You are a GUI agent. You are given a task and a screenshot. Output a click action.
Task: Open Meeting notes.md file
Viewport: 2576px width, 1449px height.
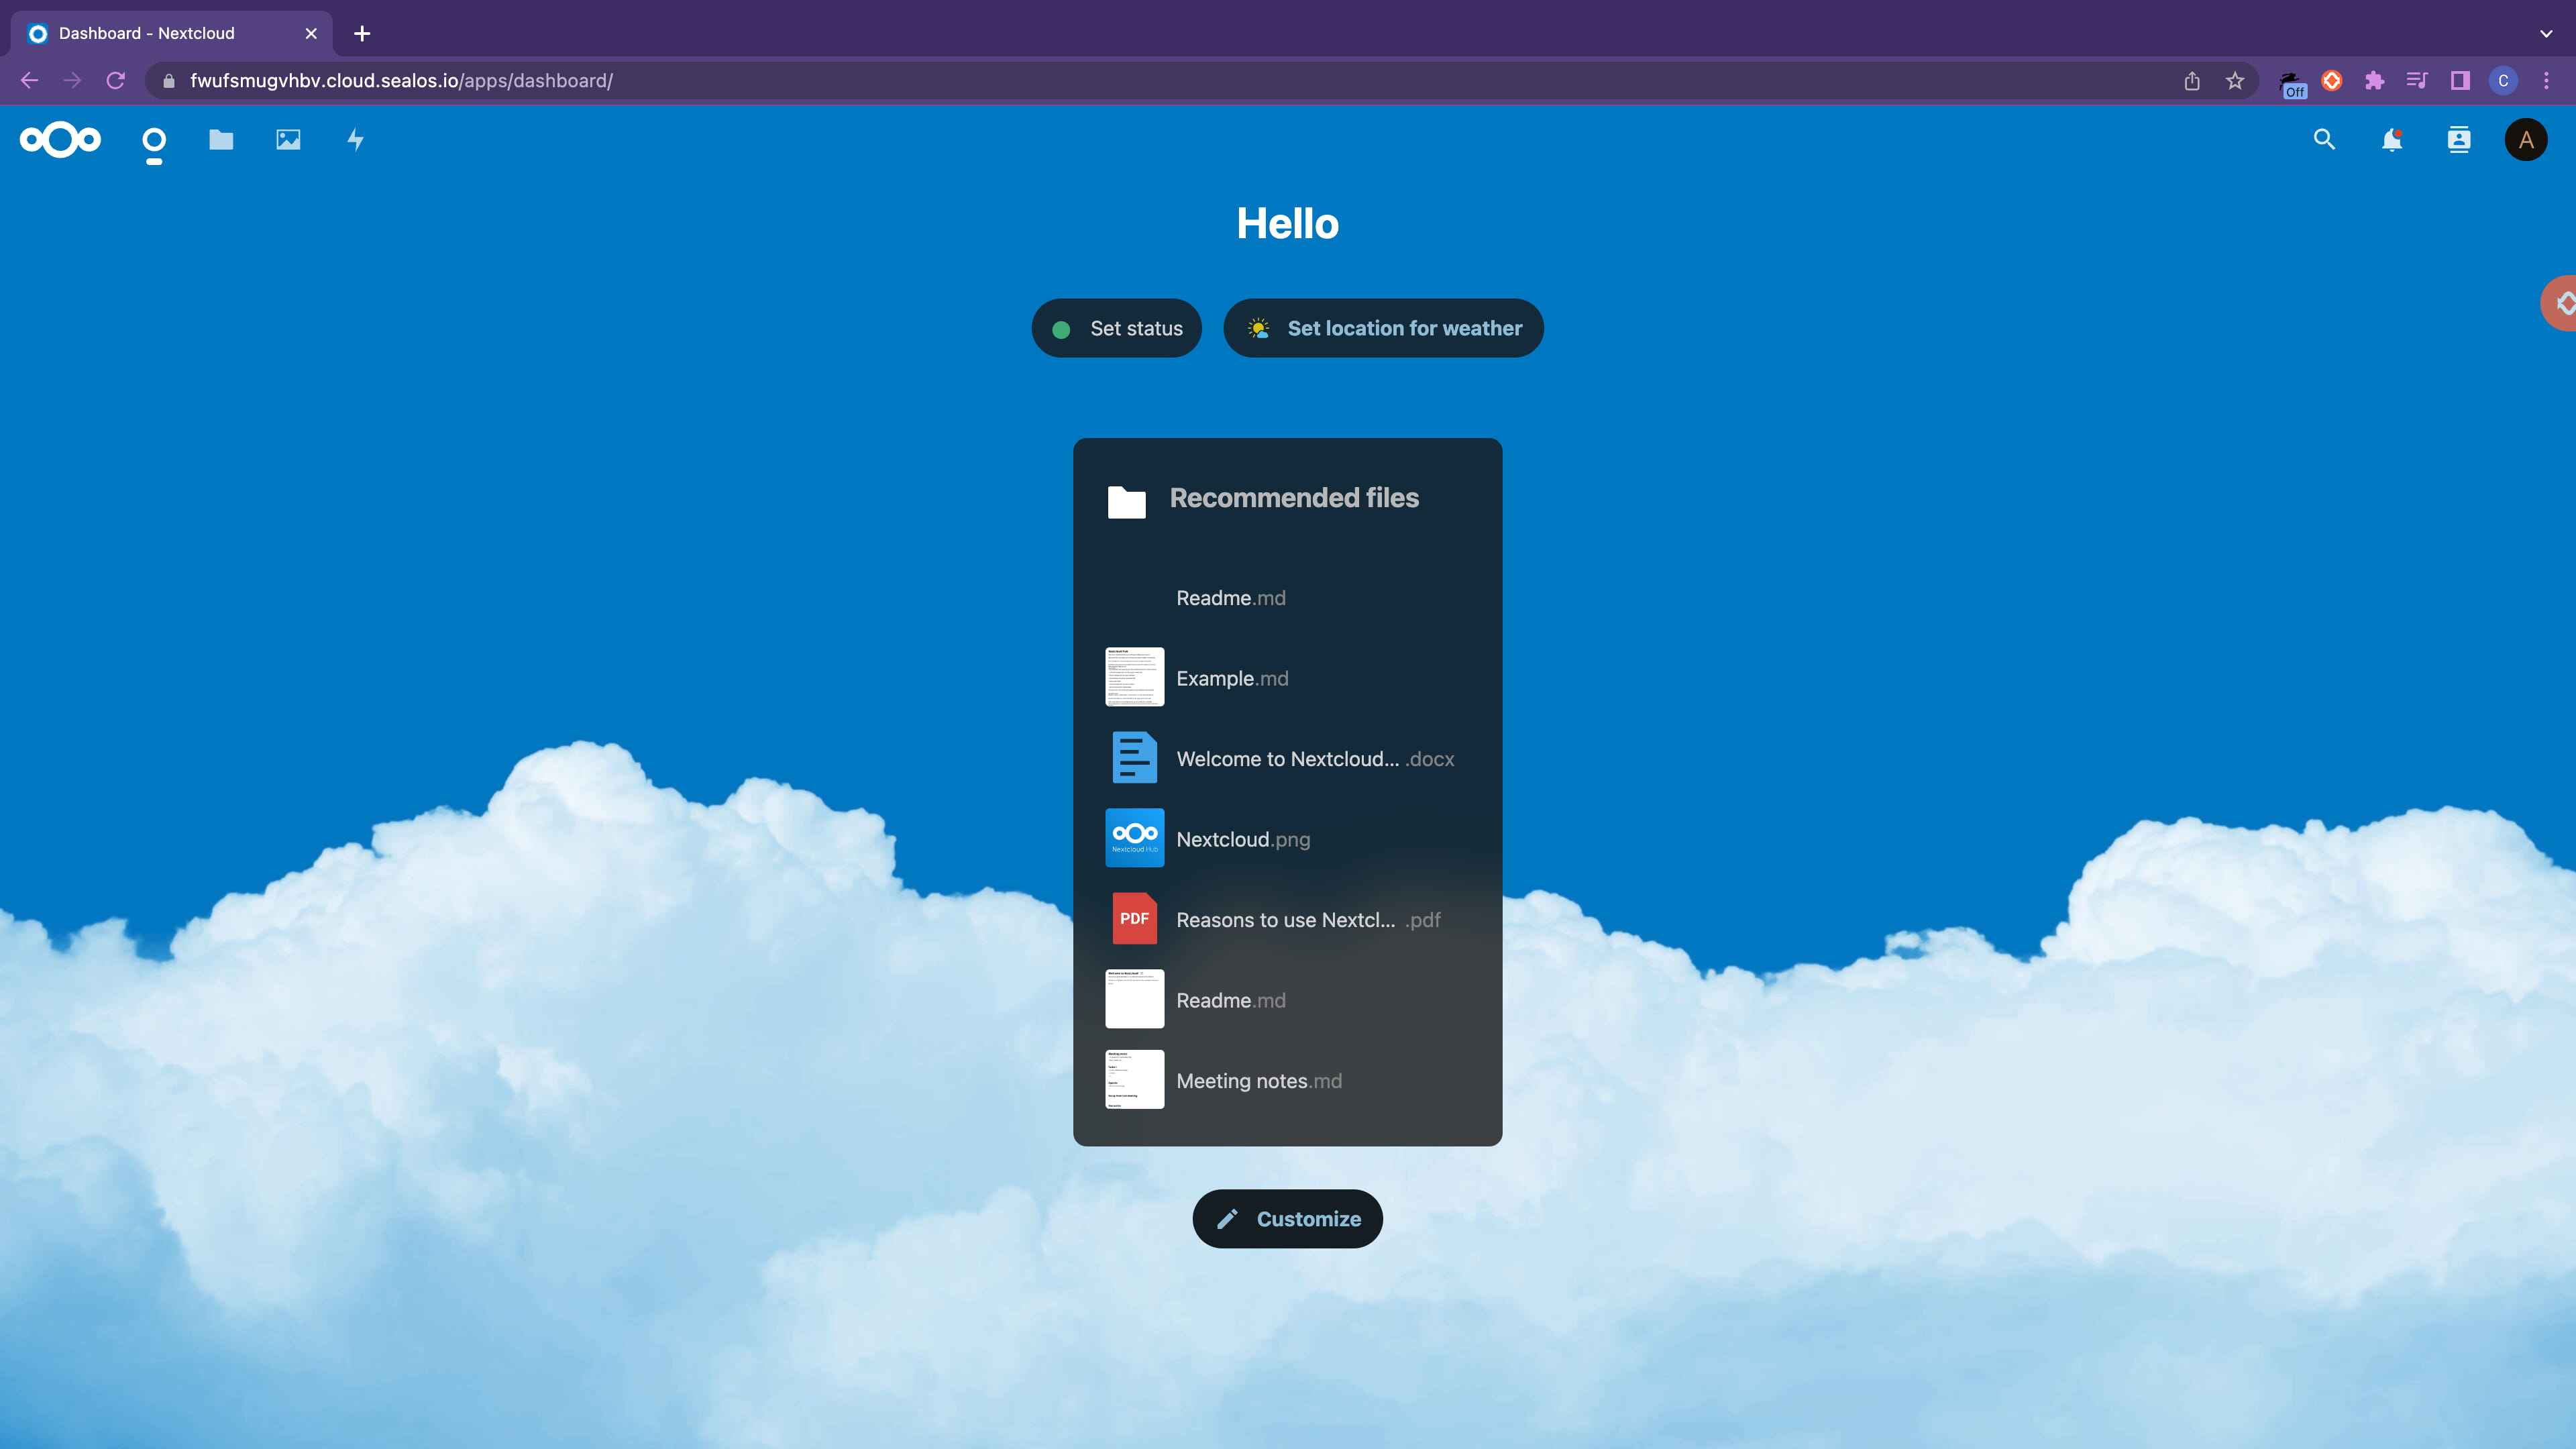click(x=1288, y=1081)
